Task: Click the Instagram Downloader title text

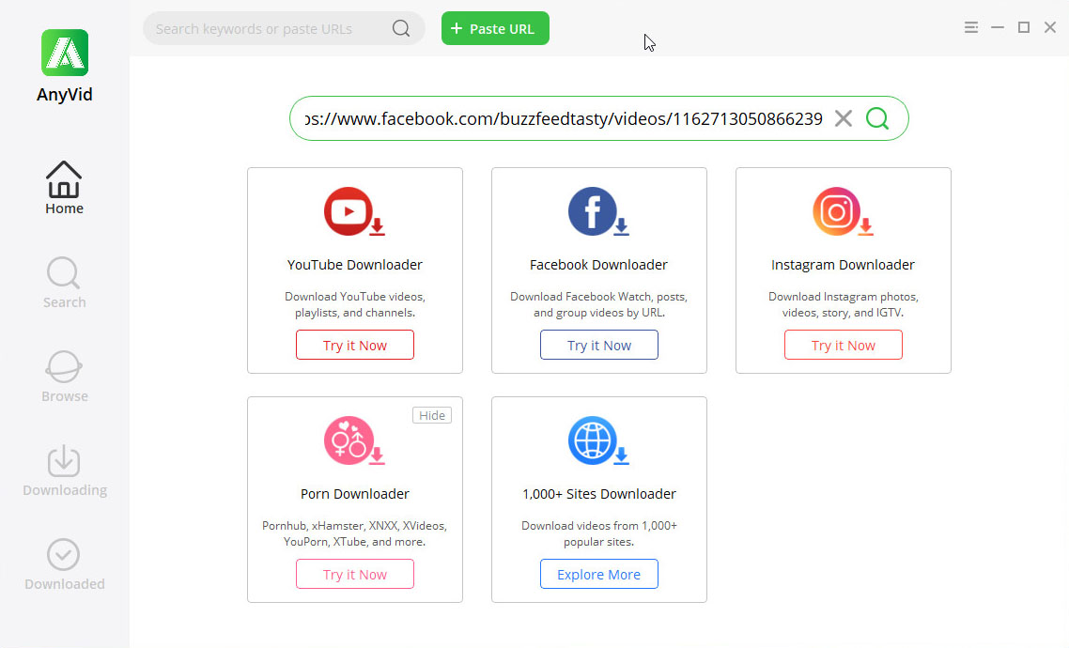Action: tap(843, 265)
